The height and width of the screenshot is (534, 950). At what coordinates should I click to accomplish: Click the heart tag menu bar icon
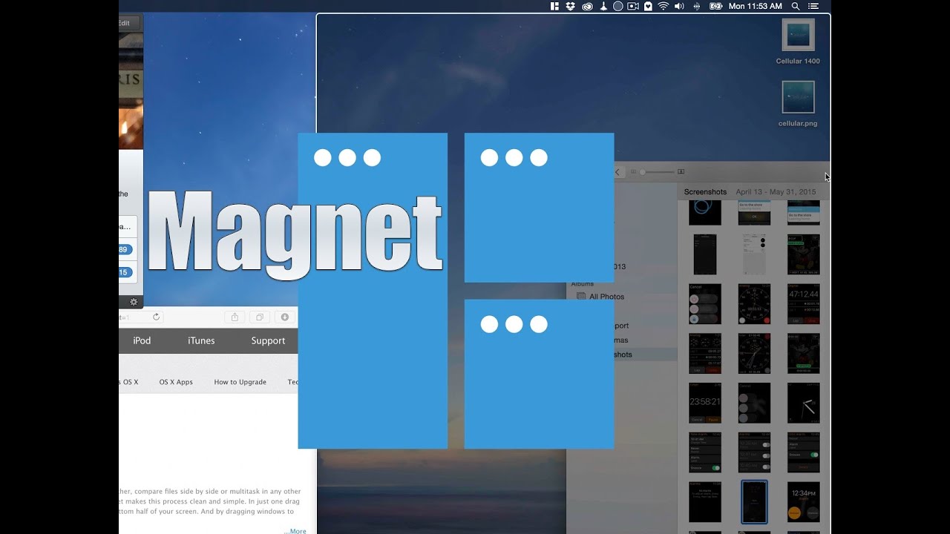coord(648,6)
